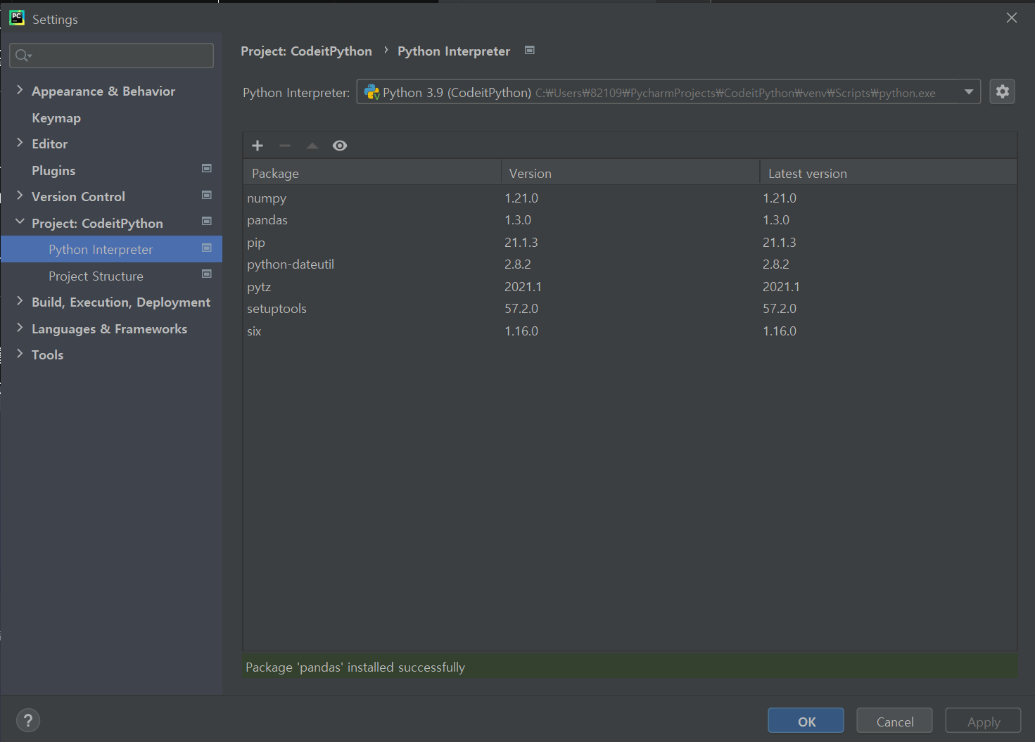This screenshot has height=742, width=1035.
Task: Expand Languages & Frameworks section
Action: pos(20,328)
